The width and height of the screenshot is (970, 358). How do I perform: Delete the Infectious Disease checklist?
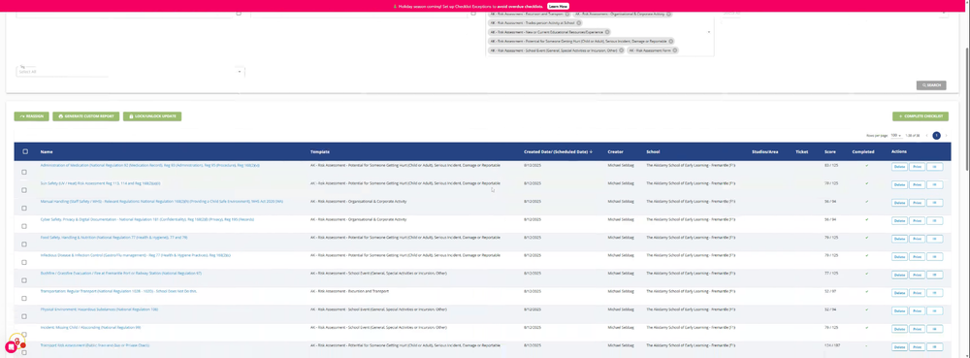pyautogui.click(x=899, y=256)
